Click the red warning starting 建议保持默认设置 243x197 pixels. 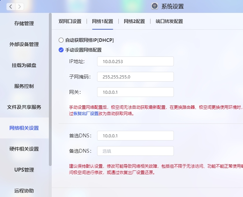pos(156,169)
